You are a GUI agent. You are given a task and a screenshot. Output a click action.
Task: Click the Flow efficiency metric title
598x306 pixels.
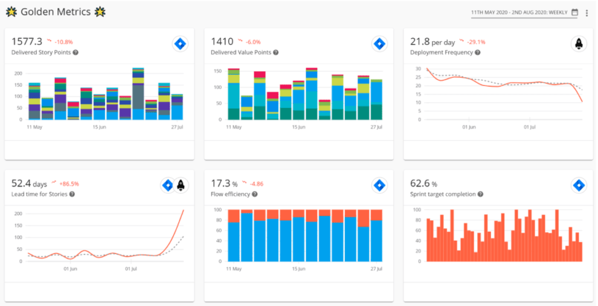[230, 194]
